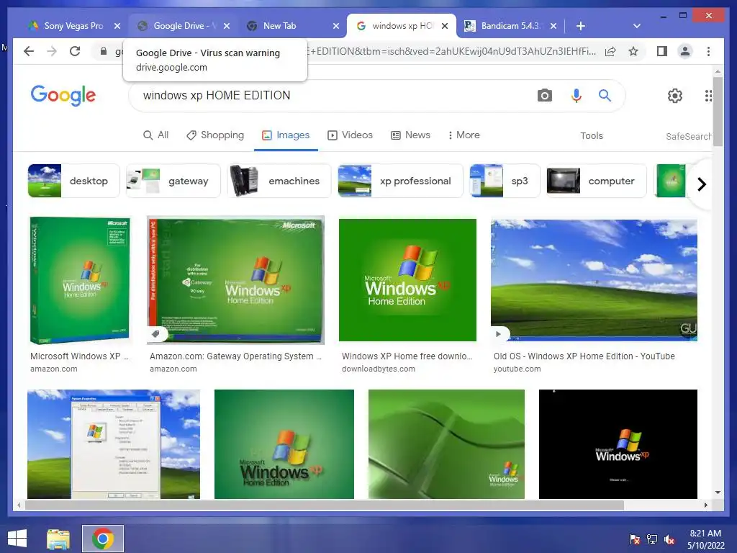Click the vertical scrollbar down arrow
Image resolution: width=737 pixels, height=553 pixels.
pos(718,493)
